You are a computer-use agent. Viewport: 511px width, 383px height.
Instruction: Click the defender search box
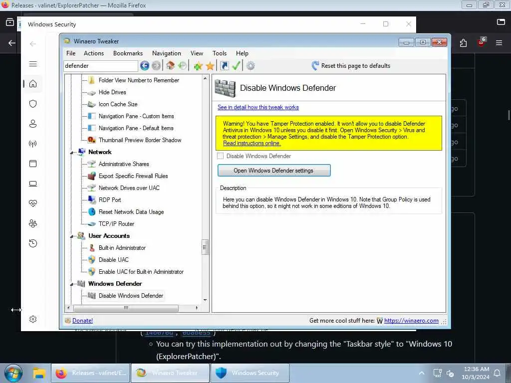tap(100, 66)
